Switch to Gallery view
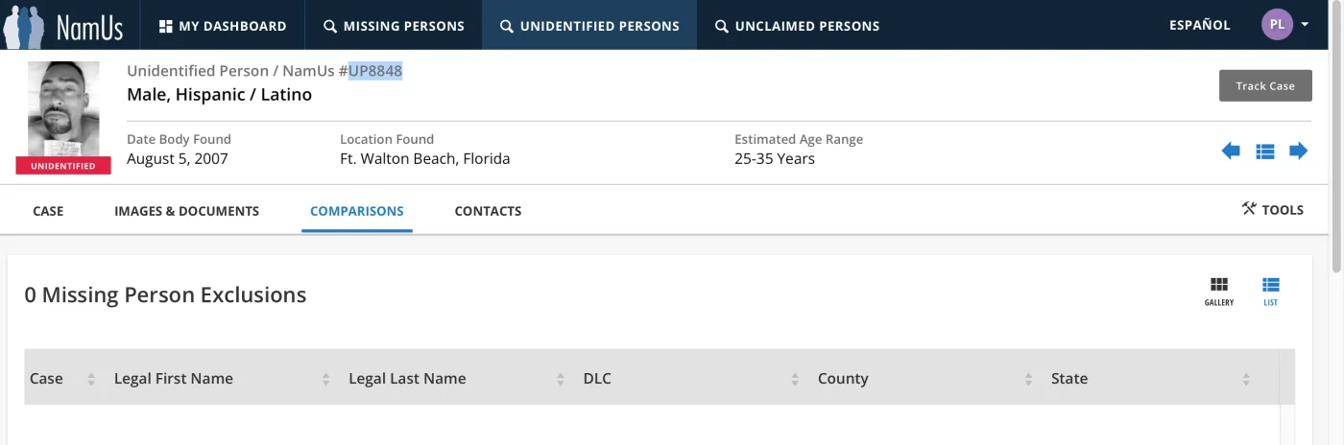The image size is (1344, 445). tap(1219, 291)
